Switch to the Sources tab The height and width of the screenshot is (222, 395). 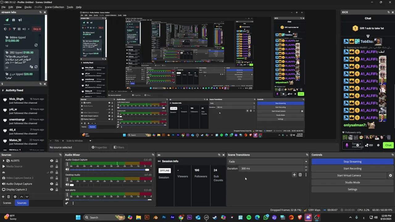[22, 203]
